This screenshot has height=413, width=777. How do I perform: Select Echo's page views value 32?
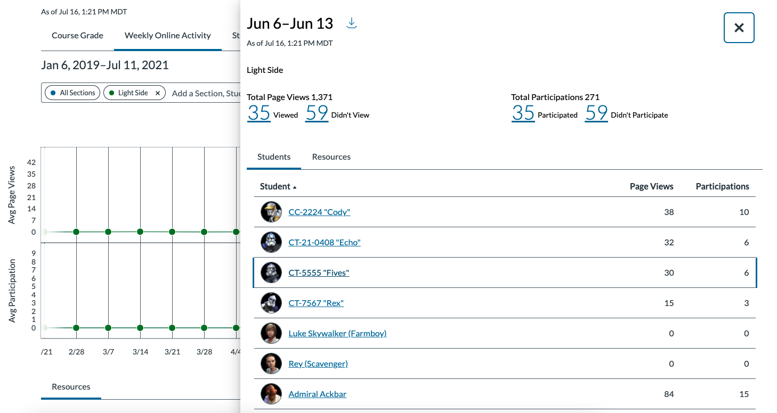coord(669,242)
